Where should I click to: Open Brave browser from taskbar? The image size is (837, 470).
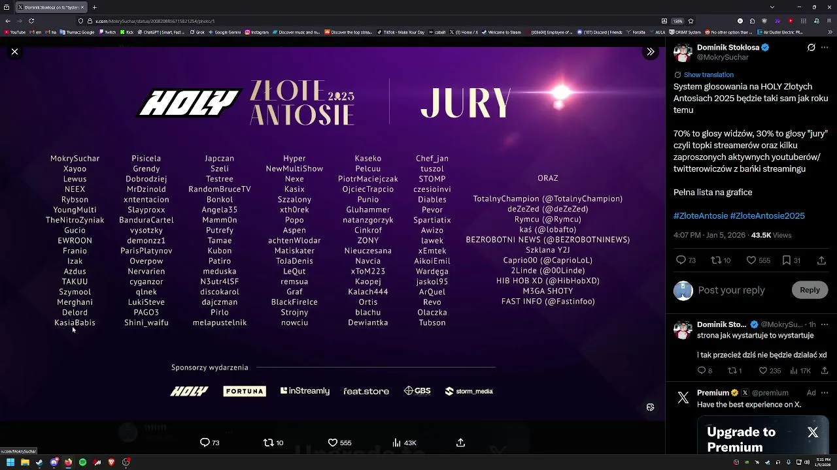click(x=111, y=462)
